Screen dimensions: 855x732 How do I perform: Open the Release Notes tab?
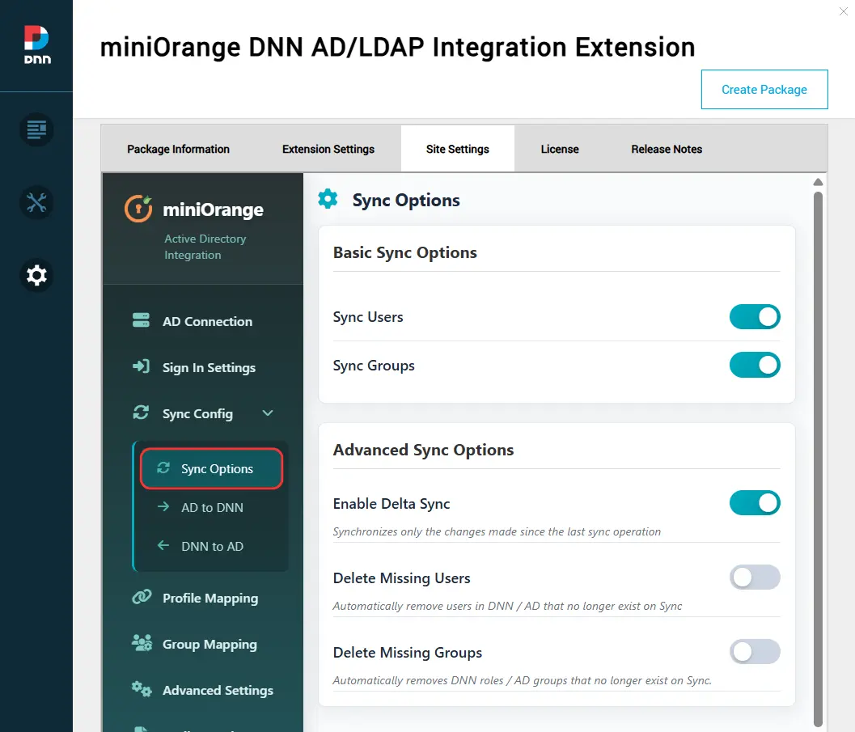point(667,149)
